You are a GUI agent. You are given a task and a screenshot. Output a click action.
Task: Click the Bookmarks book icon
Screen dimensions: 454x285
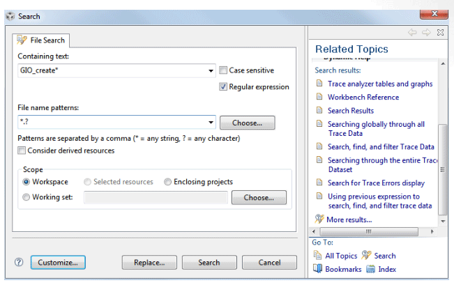(x=318, y=269)
